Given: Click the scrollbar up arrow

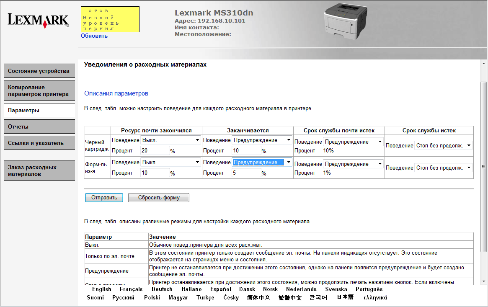Looking at the screenshot, I should tap(484, 63).
